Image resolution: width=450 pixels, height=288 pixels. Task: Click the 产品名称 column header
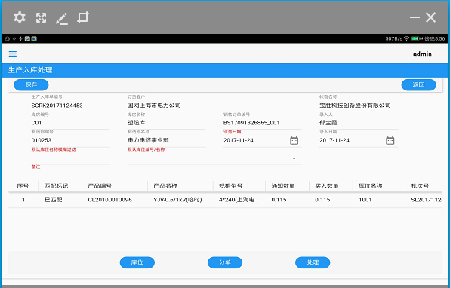(165, 186)
